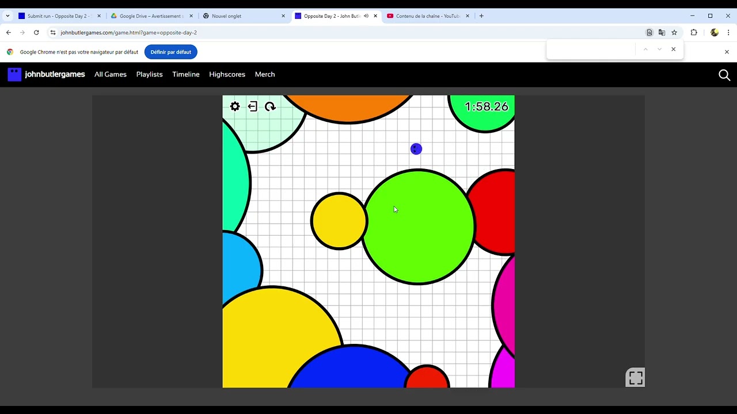Bookmark this page with the star
This screenshot has height=414, width=737.
tap(674, 33)
